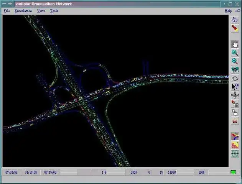Click the current clock 07:24:56 field
Image resolution: width=242 pixels, height=184 pixels.
(x=12, y=172)
